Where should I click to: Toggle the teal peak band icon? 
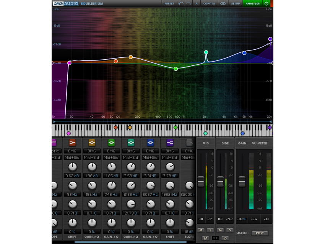pos(131,143)
